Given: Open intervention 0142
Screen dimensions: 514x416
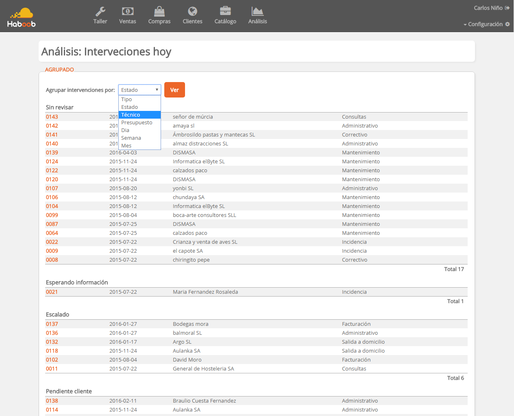Looking at the screenshot, I should tap(52, 126).
